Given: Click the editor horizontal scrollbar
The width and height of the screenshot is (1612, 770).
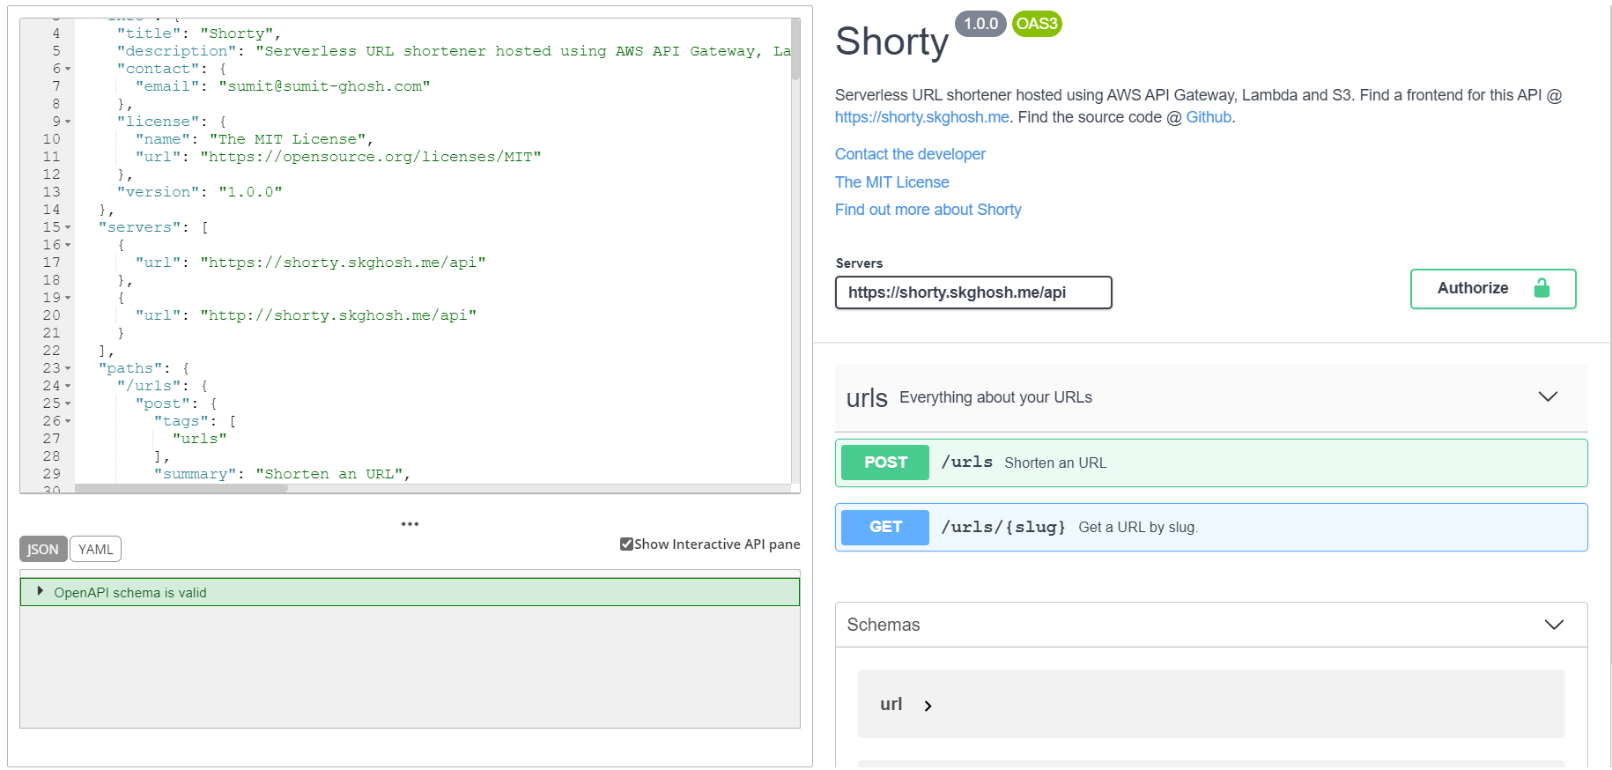Looking at the screenshot, I should click(x=181, y=488).
